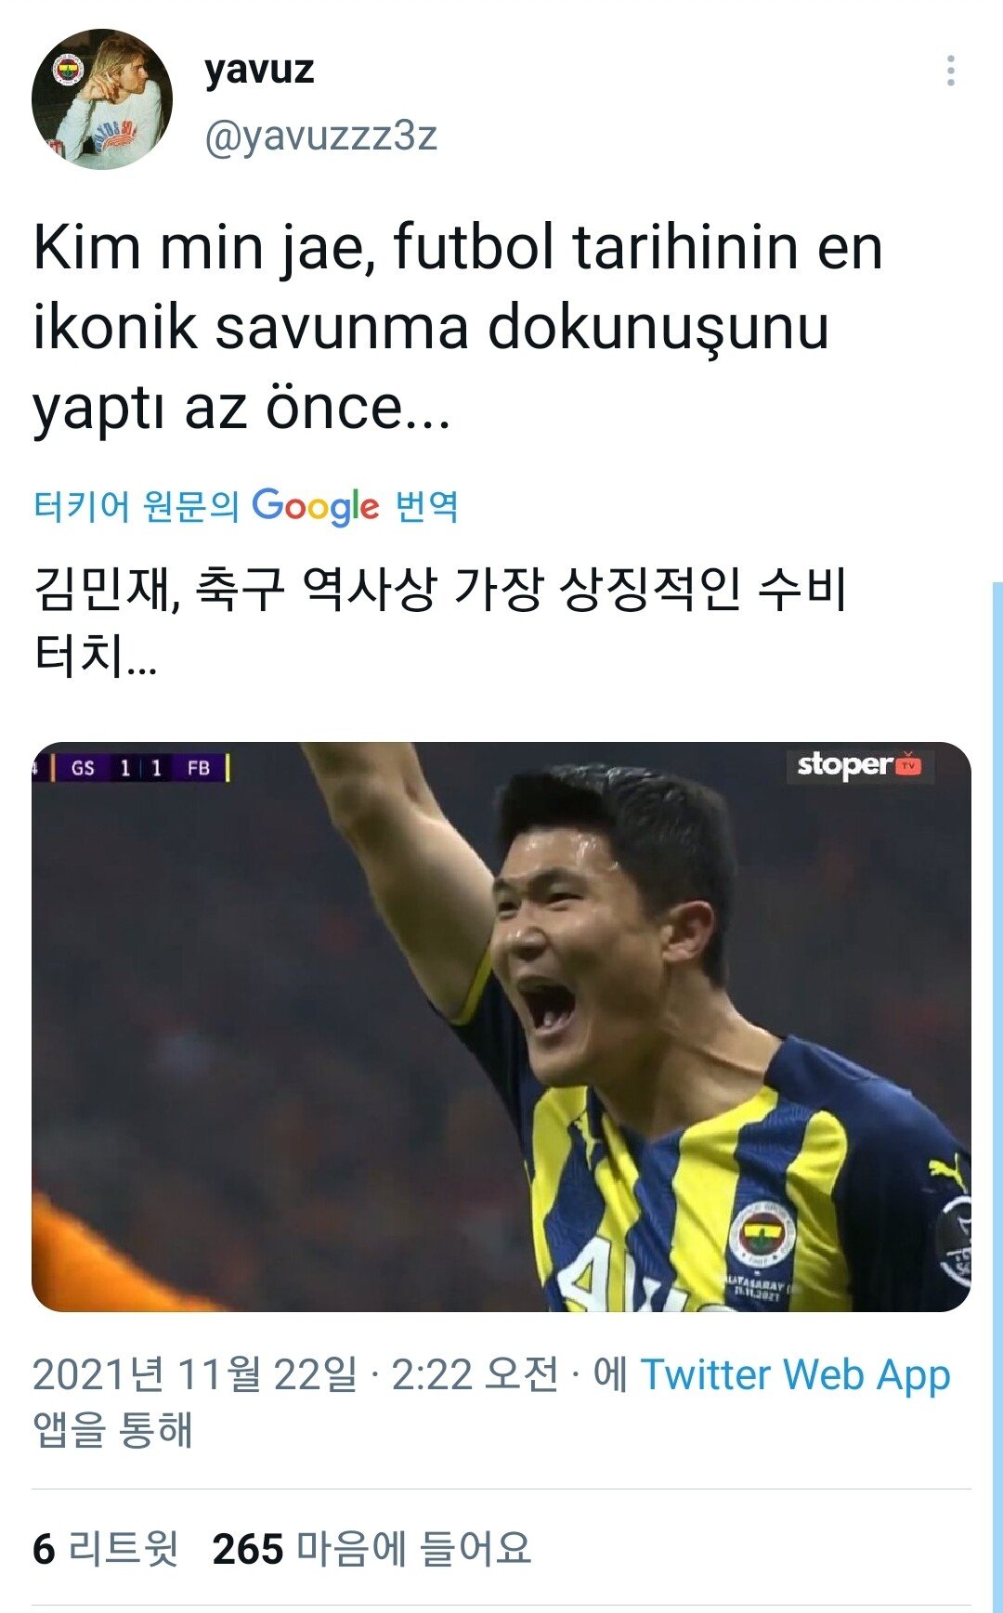The image size is (1003, 1613).
Task: Click the Twitter Web App source link
Action: pyautogui.click(x=795, y=1374)
